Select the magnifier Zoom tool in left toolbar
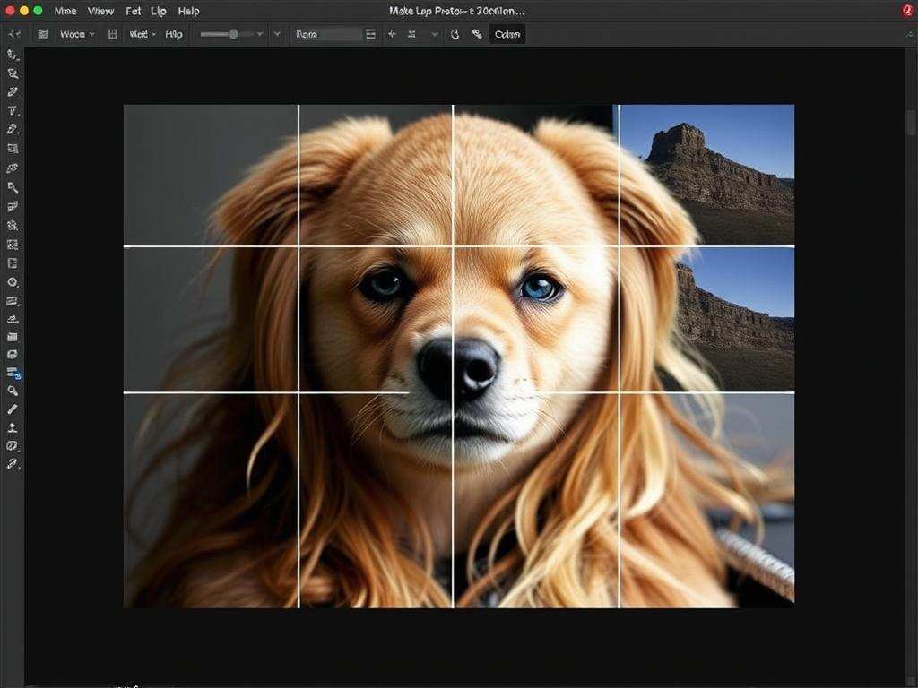This screenshot has height=688, width=918. pos(13,391)
